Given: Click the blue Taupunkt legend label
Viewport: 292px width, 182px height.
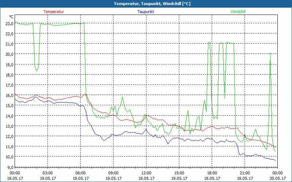Looking at the screenshot, I should pyautogui.click(x=146, y=12).
